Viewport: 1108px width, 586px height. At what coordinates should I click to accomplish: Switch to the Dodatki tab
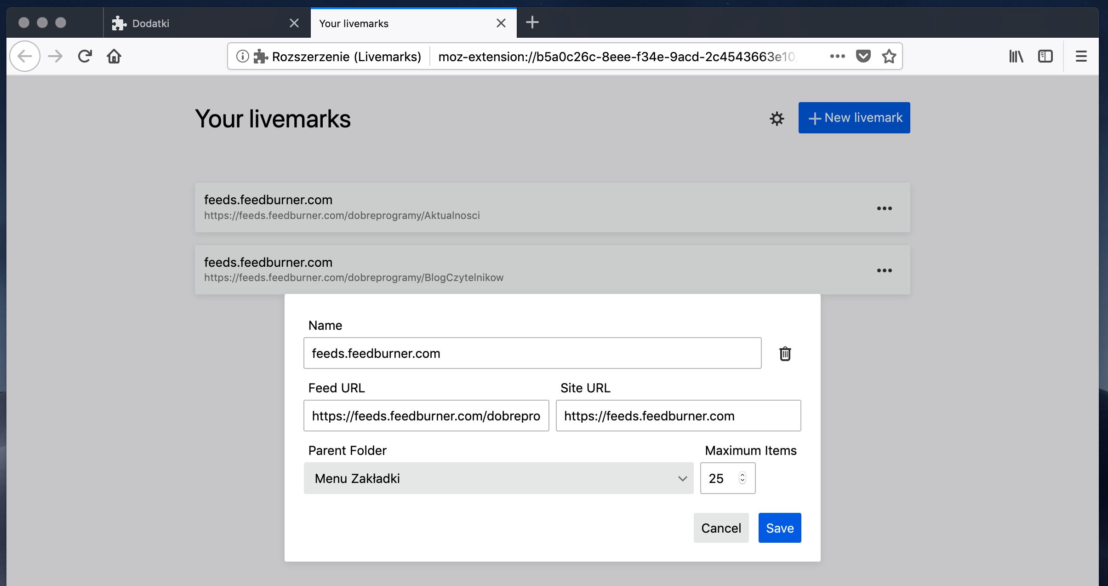click(198, 23)
